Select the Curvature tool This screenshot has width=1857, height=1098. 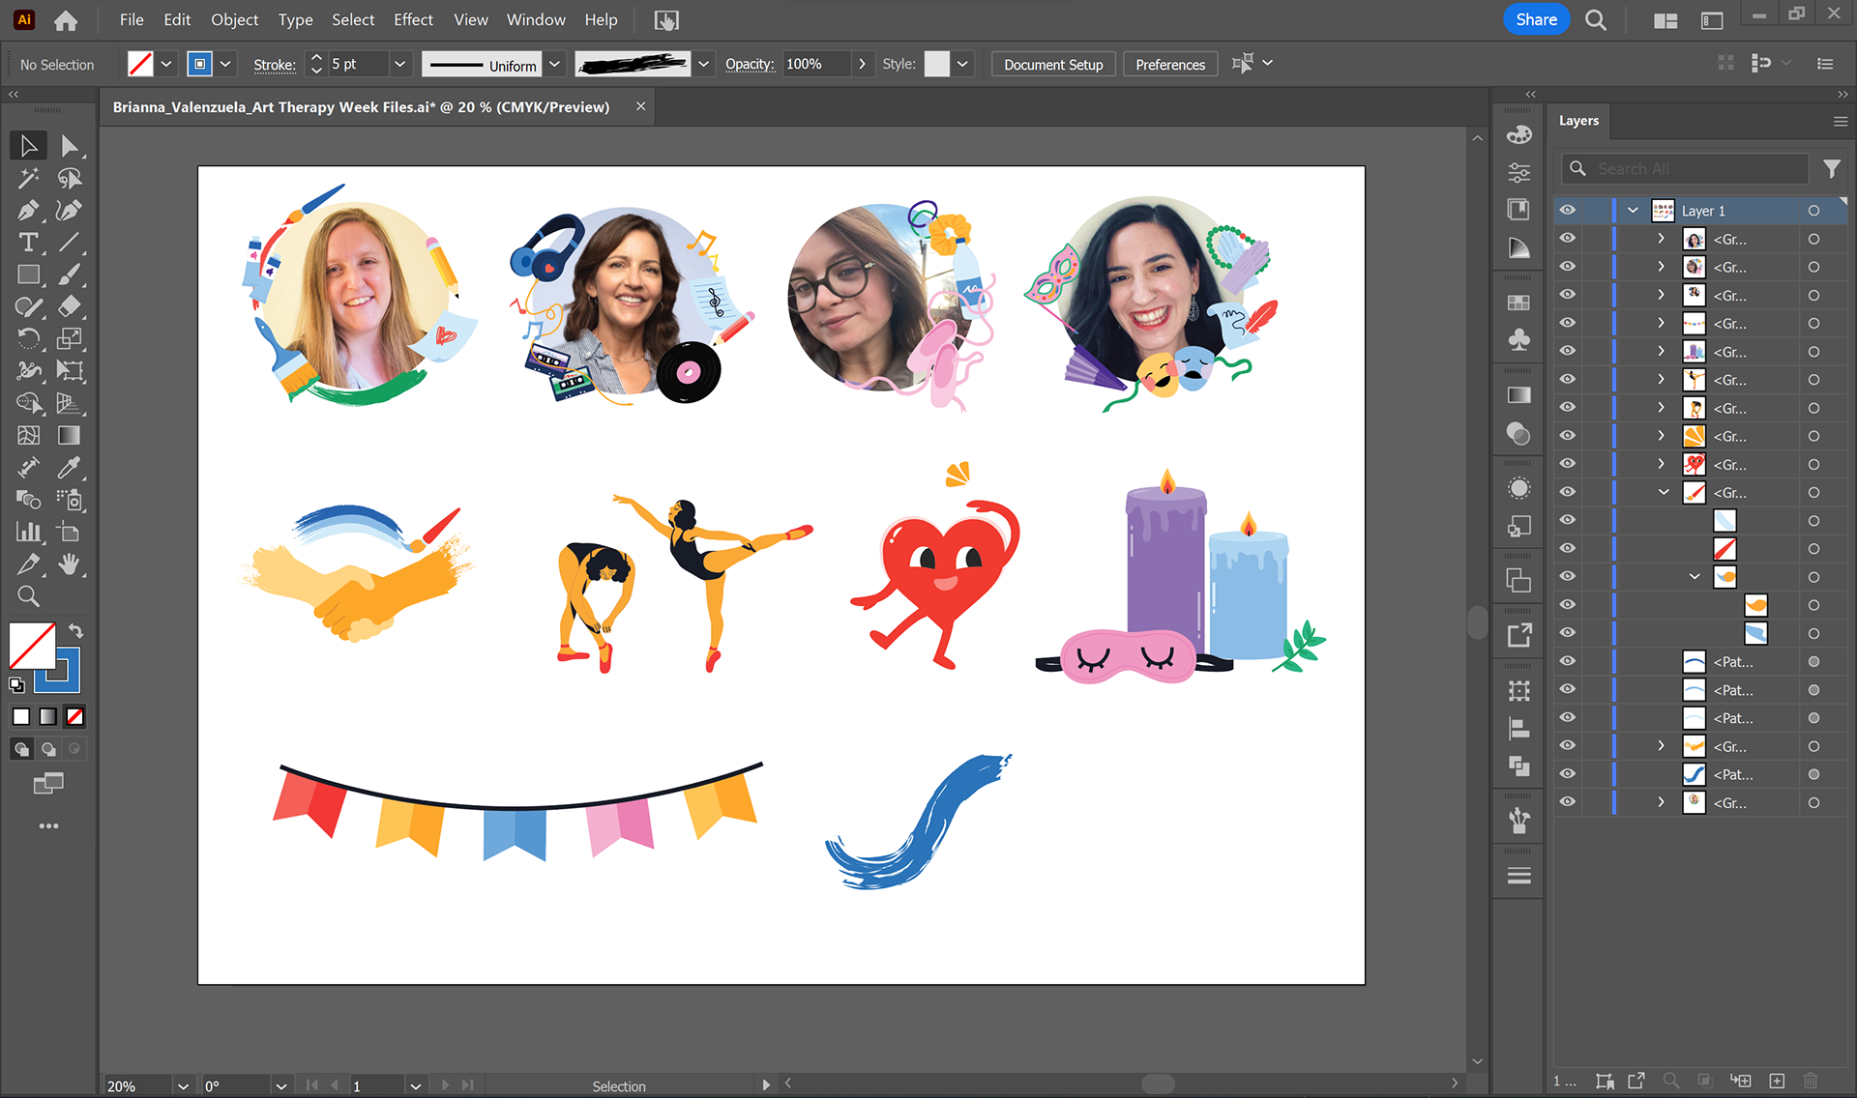(x=69, y=210)
